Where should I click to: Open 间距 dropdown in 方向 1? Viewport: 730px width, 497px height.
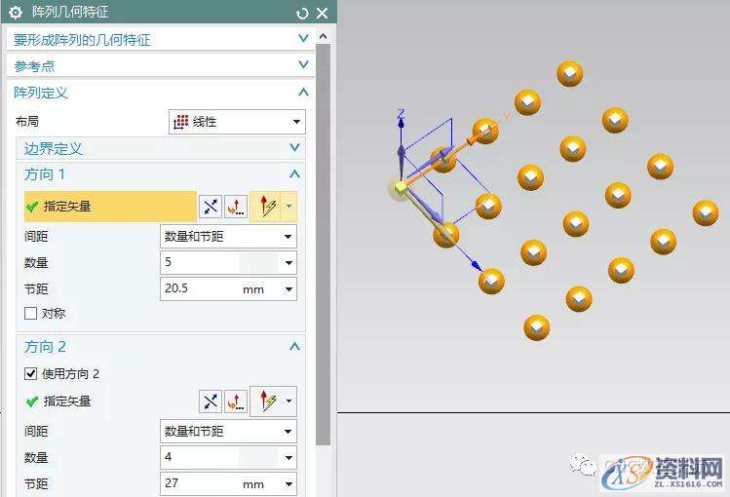(228, 237)
